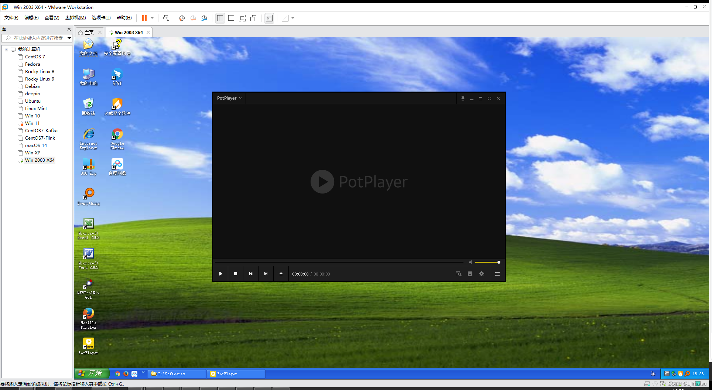This screenshot has height=390, width=712.
Task: Close the library panel
Action: point(69,30)
